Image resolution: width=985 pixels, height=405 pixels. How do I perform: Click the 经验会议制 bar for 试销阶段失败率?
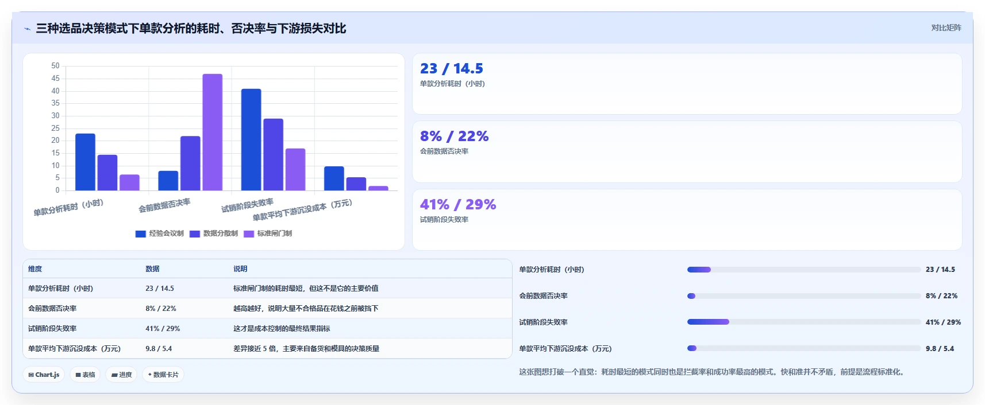coord(251,139)
